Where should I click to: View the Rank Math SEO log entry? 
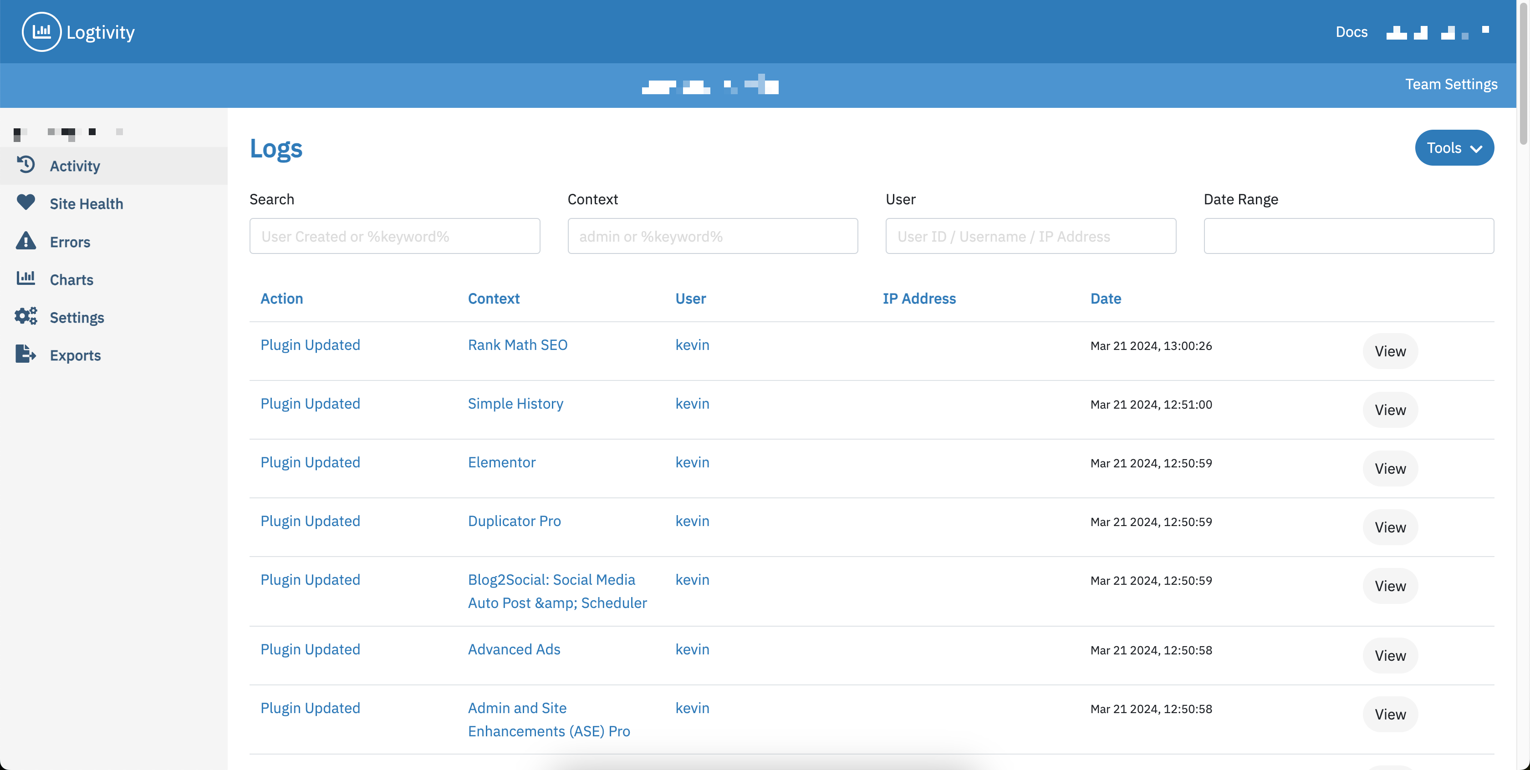pyautogui.click(x=1389, y=351)
